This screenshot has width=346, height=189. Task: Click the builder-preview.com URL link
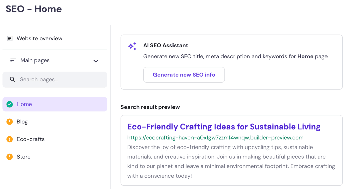tap(216, 137)
